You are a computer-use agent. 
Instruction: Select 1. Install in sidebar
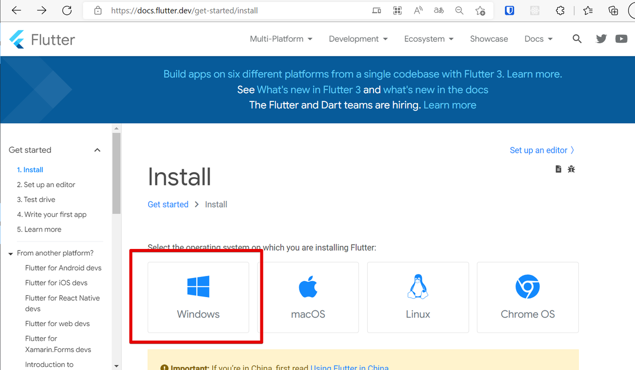(30, 170)
